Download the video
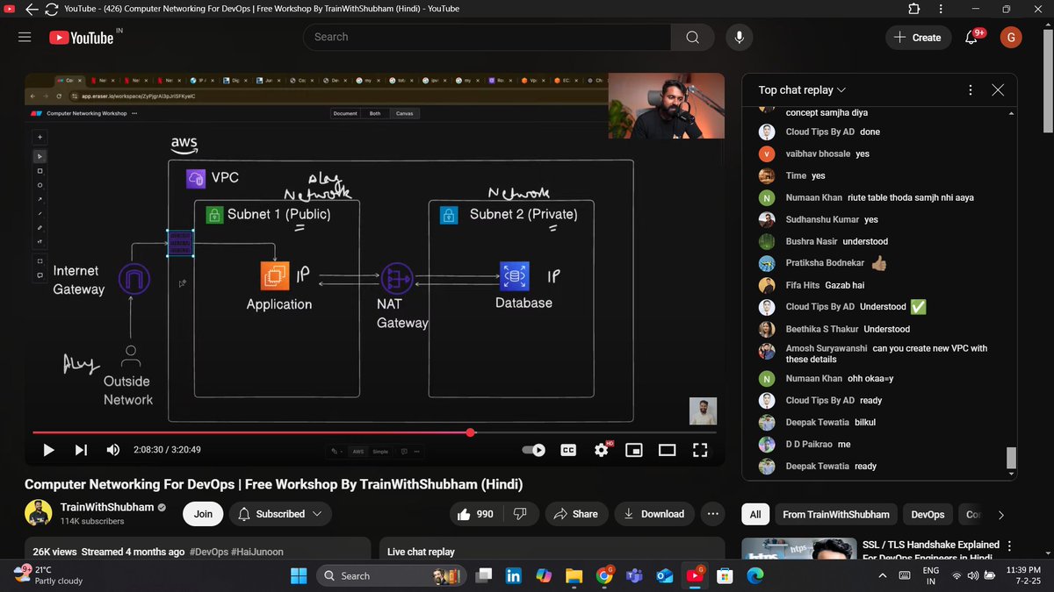 point(654,514)
